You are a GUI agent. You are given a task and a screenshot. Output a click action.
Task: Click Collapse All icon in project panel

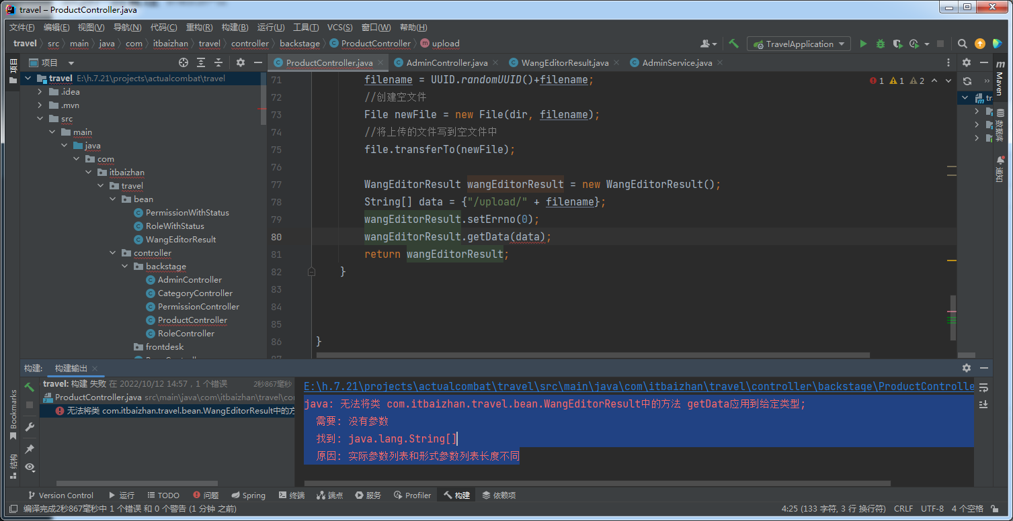[218, 62]
